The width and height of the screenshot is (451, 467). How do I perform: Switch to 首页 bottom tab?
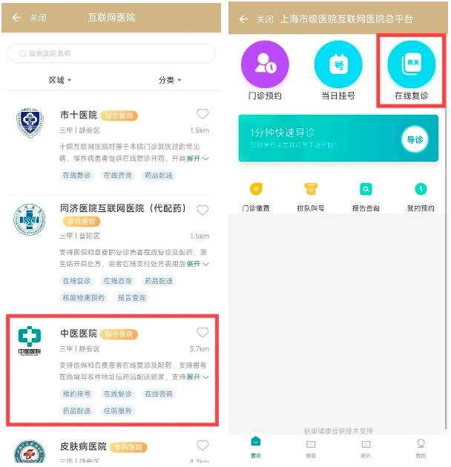pos(256,446)
